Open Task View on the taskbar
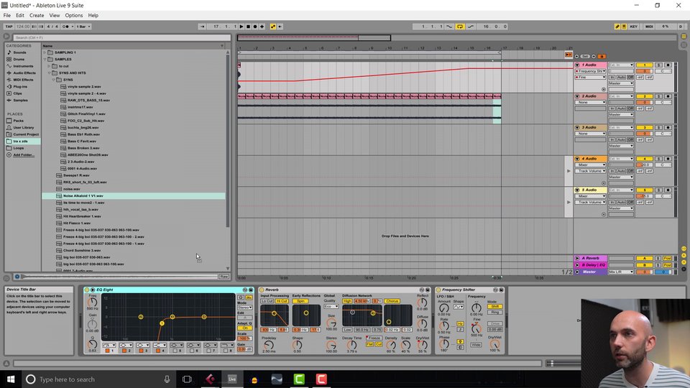The height and width of the screenshot is (388, 690). coord(187,379)
